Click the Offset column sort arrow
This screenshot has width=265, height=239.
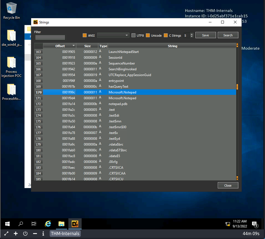74,46
